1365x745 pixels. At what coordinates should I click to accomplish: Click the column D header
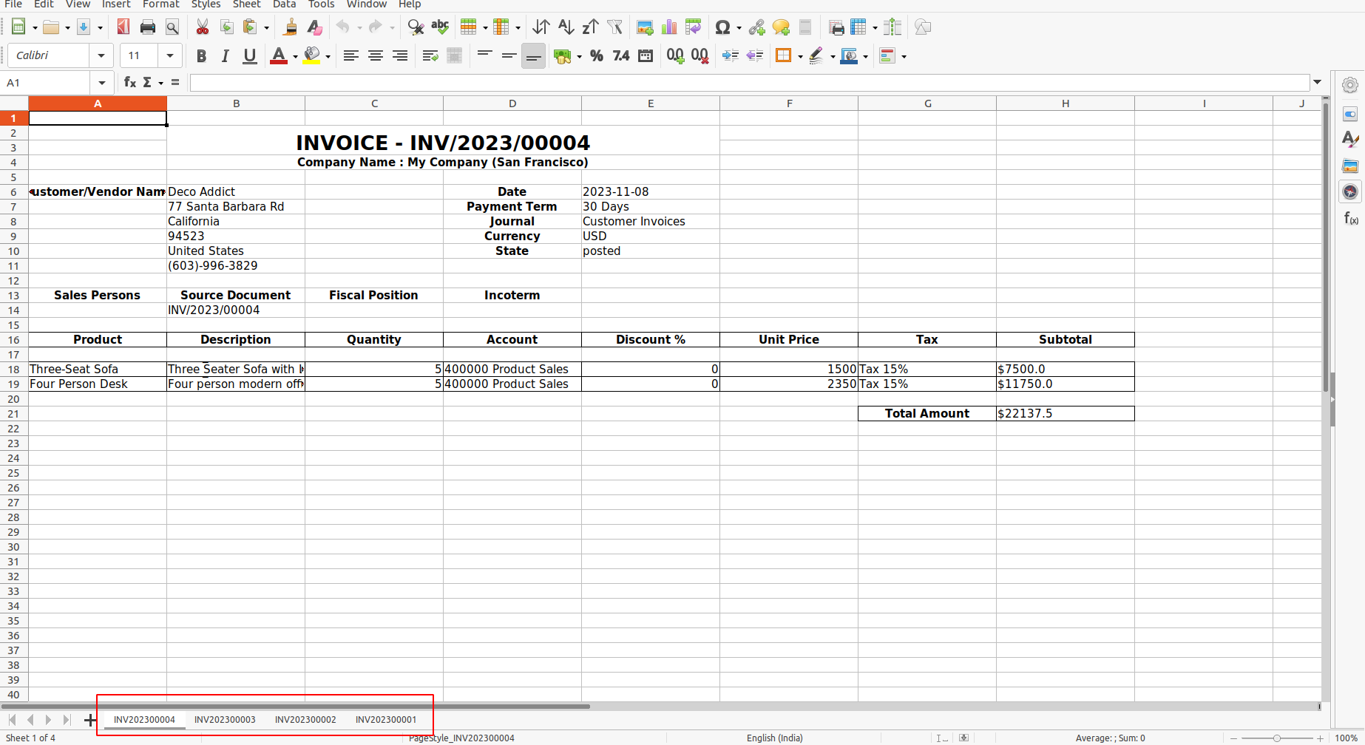tap(512, 103)
